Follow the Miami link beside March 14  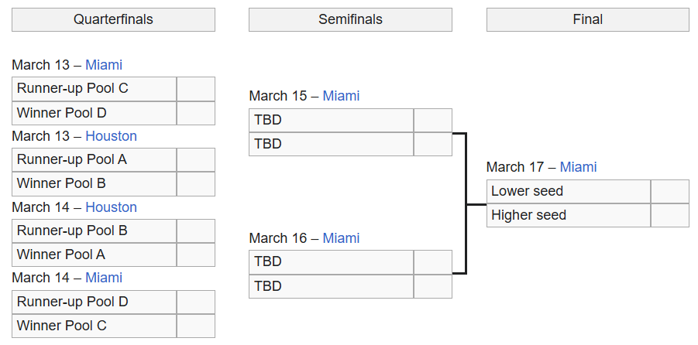[104, 278]
